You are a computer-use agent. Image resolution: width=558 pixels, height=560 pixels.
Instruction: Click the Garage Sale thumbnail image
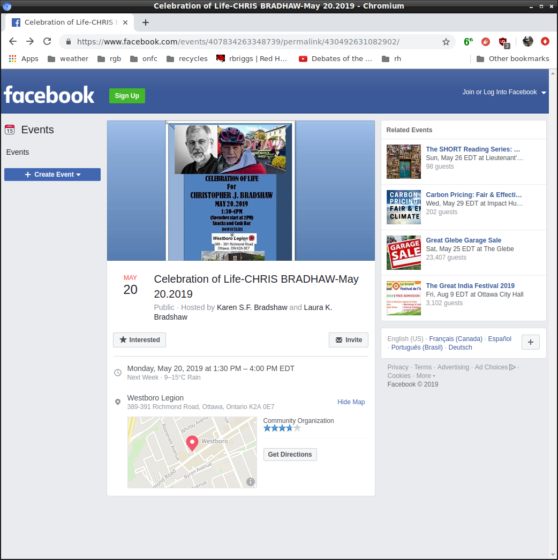404,253
